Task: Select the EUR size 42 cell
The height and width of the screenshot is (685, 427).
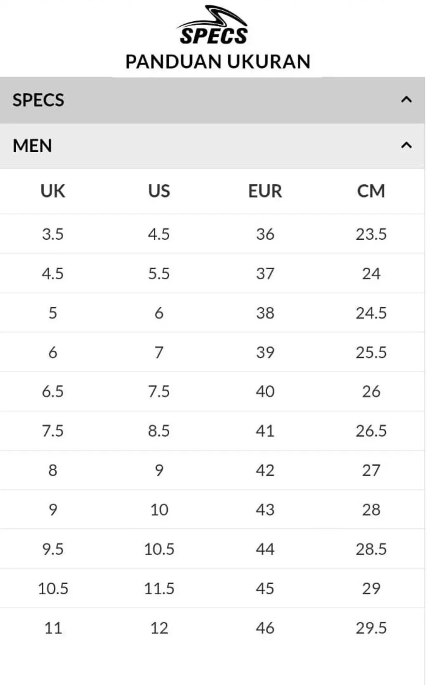Action: [x=265, y=470]
